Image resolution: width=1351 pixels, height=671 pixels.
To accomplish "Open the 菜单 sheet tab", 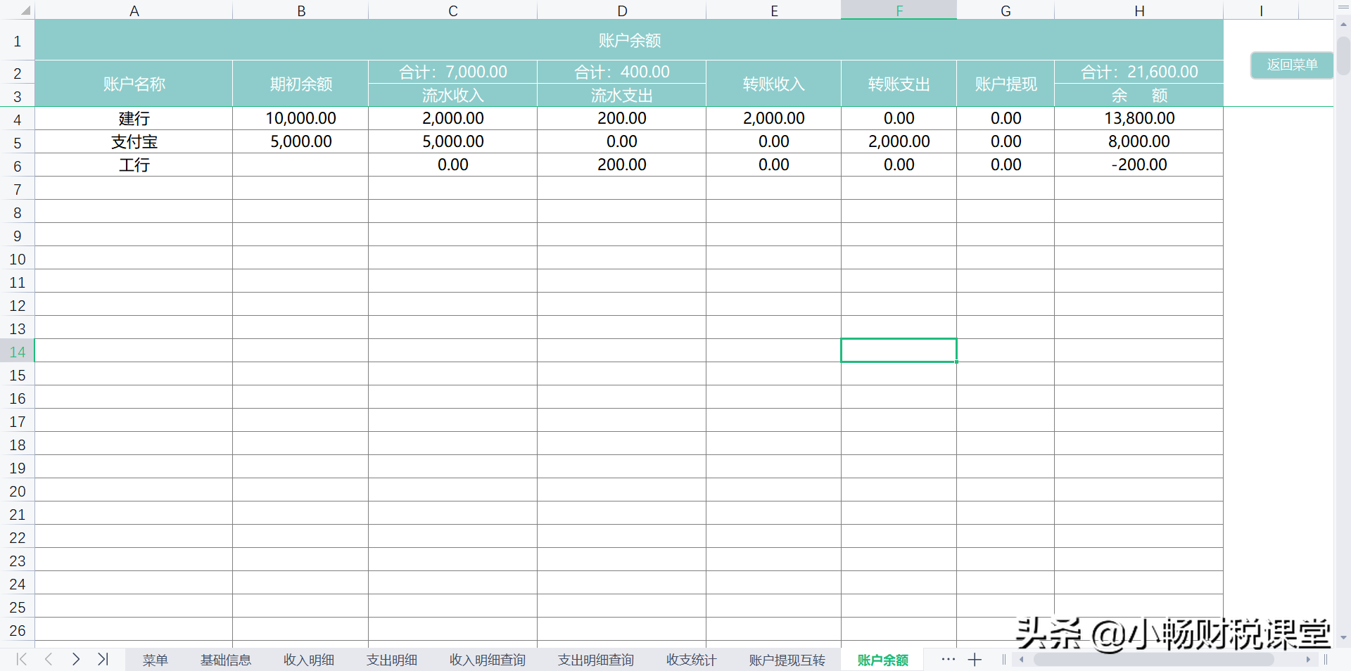I will [155, 660].
